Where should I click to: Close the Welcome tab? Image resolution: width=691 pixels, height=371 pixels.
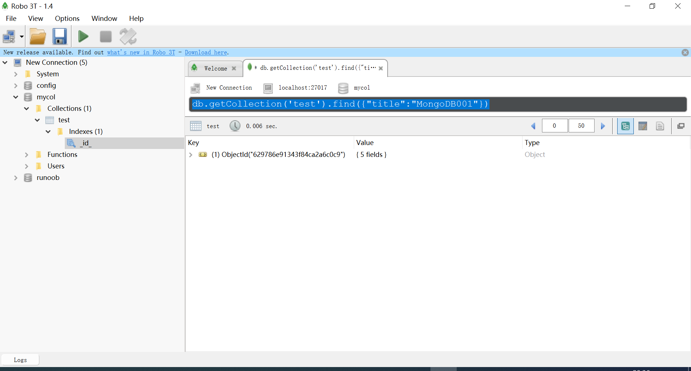click(234, 68)
